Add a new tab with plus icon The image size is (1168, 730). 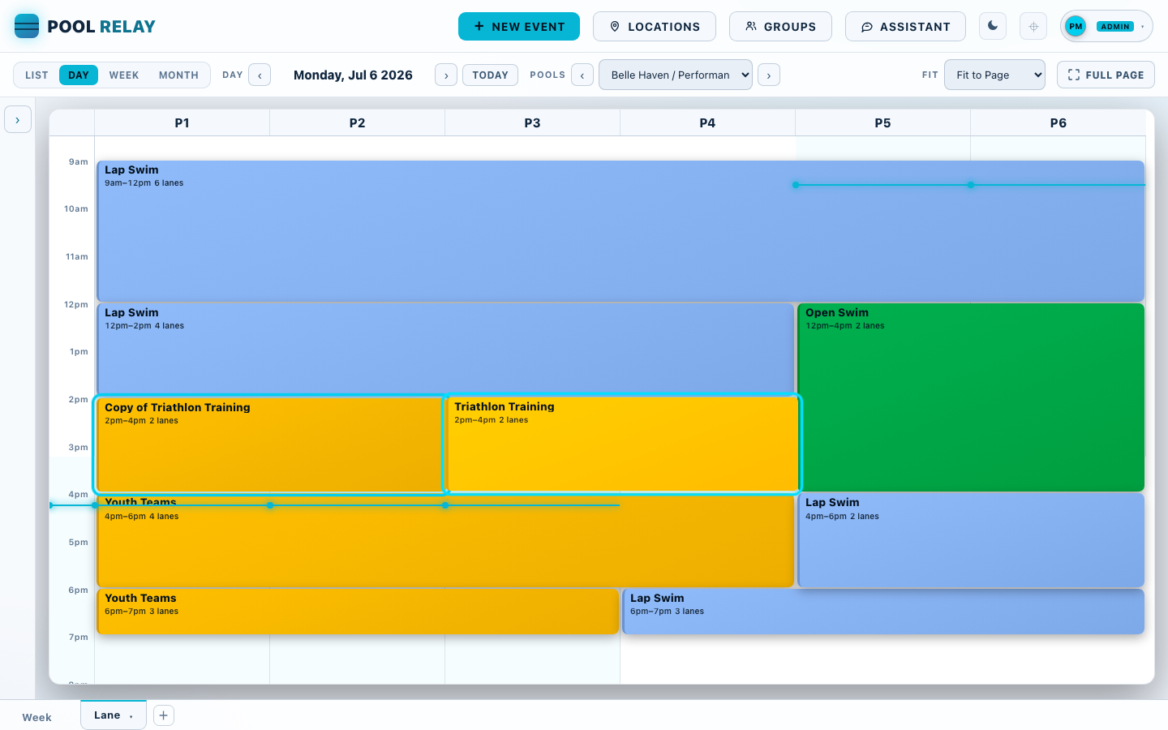pyautogui.click(x=164, y=715)
